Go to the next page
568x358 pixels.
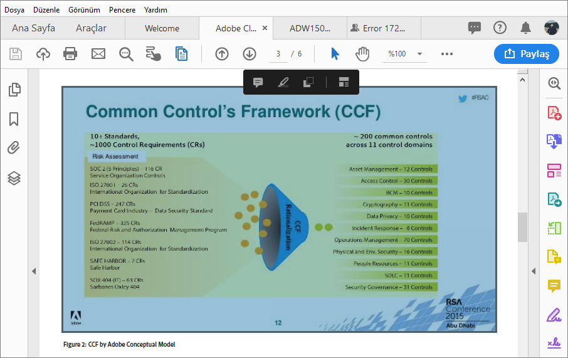tap(250, 54)
